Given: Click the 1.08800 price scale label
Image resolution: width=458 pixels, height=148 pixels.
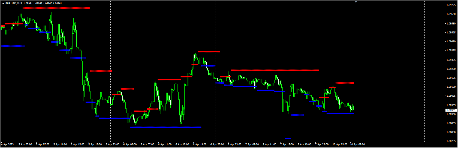Looking at the screenshot, I should (x=451, y=132).
